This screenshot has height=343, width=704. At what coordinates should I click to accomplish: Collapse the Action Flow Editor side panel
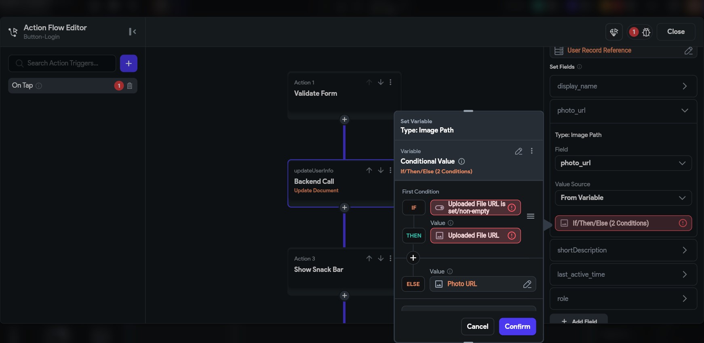(133, 32)
